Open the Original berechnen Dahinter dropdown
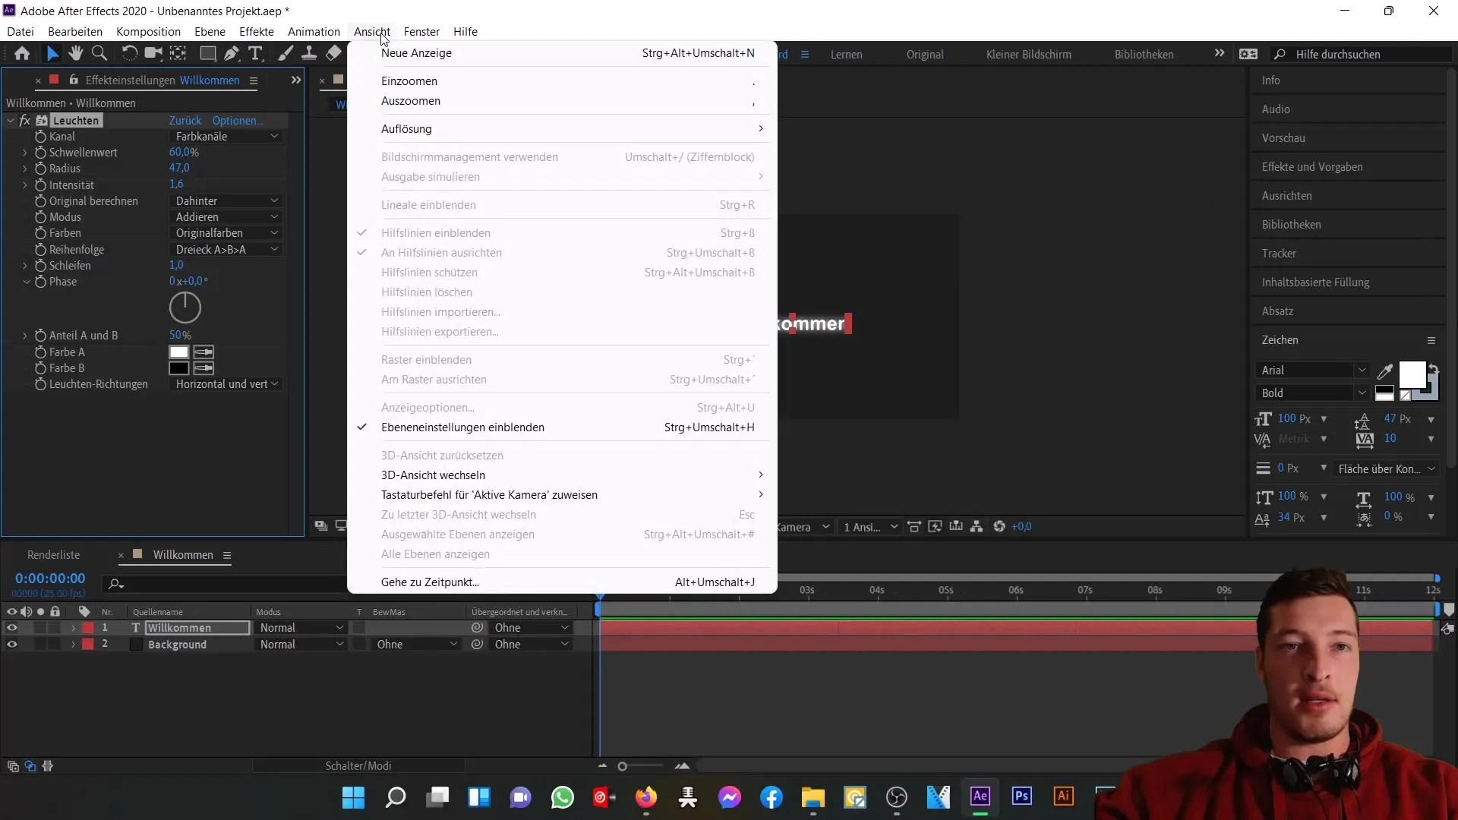 pos(226,201)
